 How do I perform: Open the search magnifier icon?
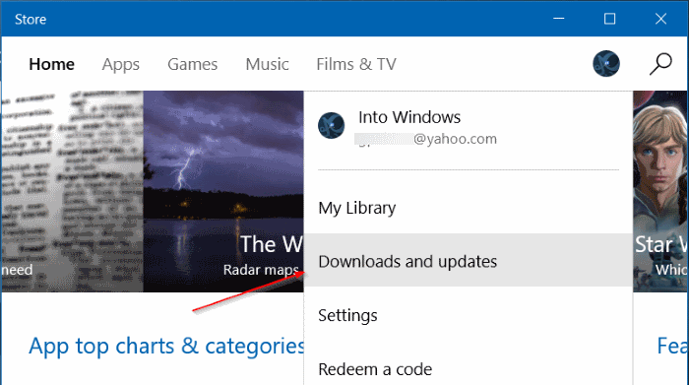(x=660, y=64)
